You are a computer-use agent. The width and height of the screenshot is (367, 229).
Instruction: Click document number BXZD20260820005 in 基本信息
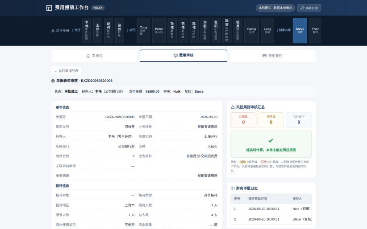[120, 117]
